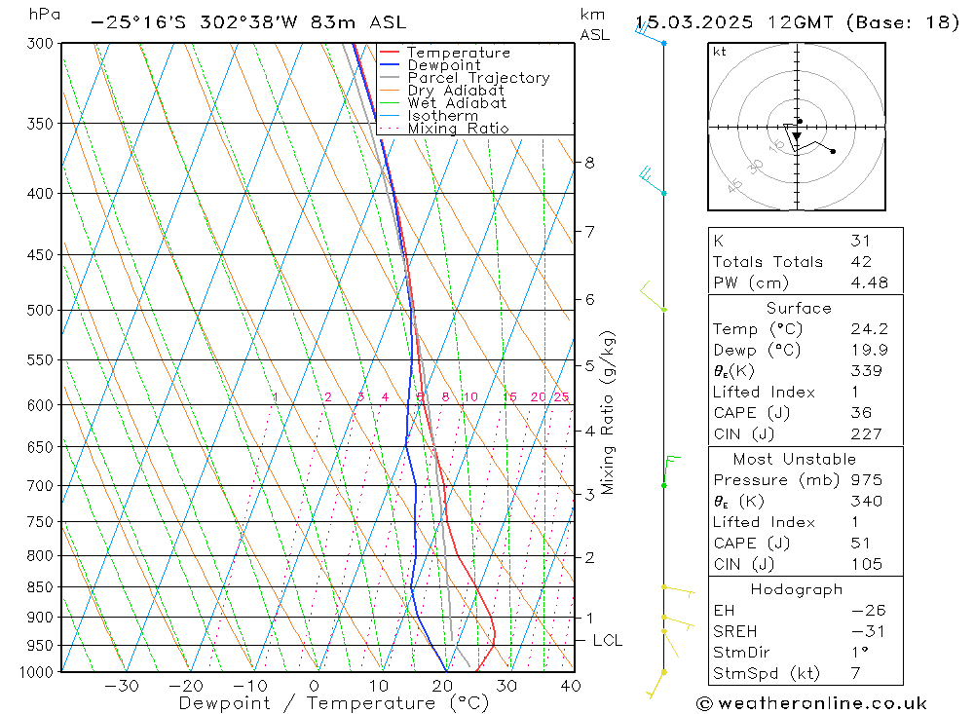Click the hPa unit label
974x714 pixels.
click(45, 15)
